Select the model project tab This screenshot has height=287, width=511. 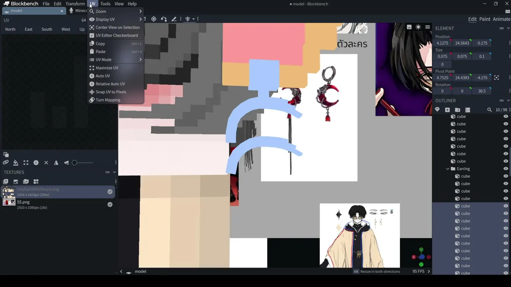pos(34,11)
